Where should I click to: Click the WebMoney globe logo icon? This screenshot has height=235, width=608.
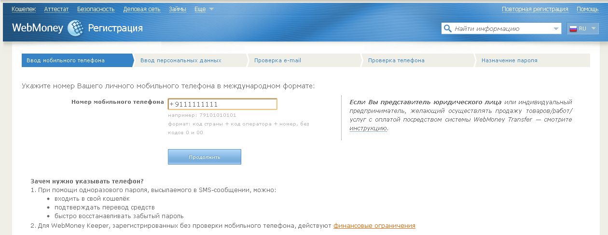(x=75, y=28)
